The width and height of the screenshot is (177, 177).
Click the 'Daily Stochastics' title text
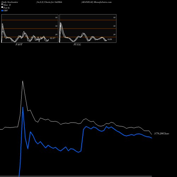pyautogui.click(x=10, y=2)
